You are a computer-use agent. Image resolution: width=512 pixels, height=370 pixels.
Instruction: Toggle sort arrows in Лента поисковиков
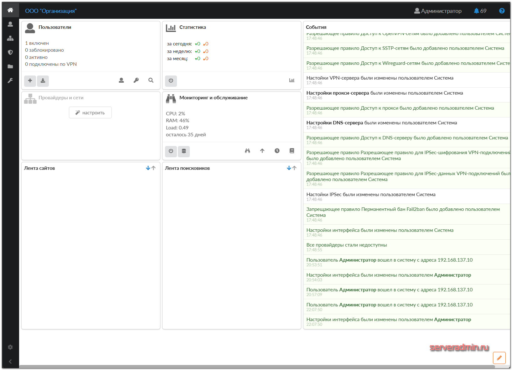292,168
